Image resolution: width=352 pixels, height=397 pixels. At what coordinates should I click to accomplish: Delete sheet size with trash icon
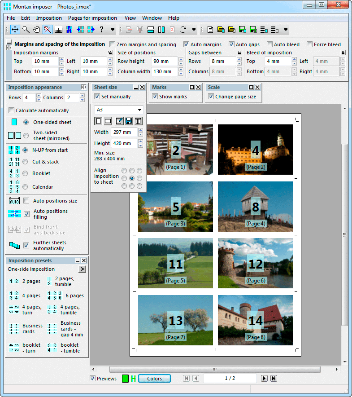(138, 121)
